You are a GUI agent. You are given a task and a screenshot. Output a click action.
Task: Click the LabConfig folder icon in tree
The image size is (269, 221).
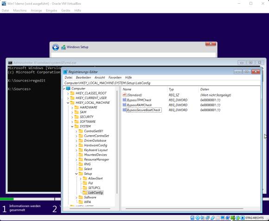(x=85, y=192)
